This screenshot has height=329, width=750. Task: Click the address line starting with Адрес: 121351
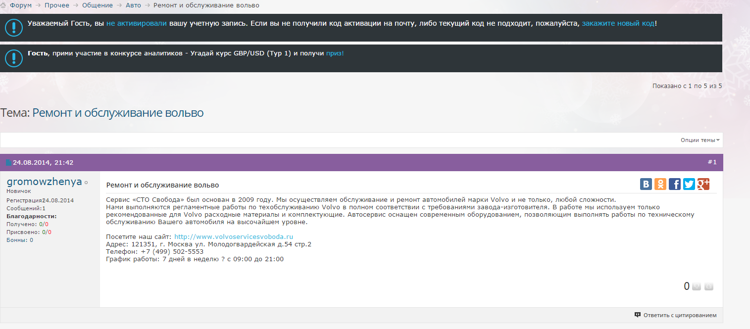[209, 244]
